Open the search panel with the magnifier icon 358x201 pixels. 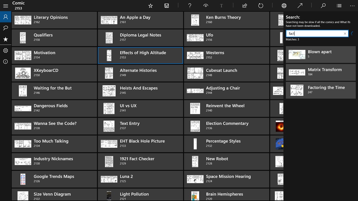(323, 5)
